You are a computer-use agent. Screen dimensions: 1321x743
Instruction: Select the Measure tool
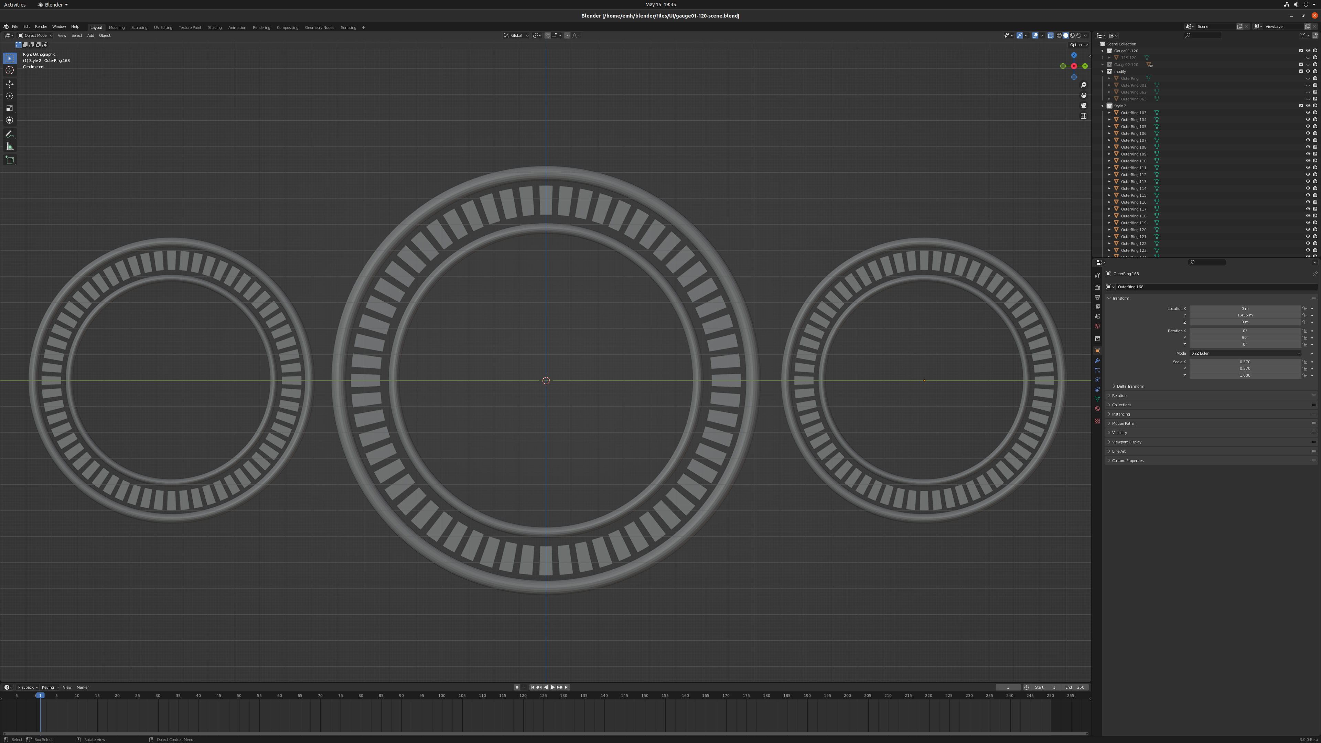(x=10, y=146)
